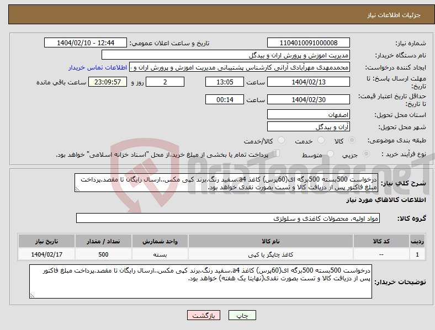
Task: Click the request creator name field
Action: click(x=240, y=67)
